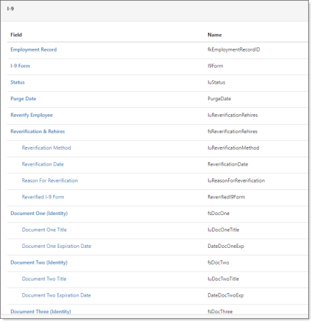Open the Document Two (Identity) section
Screen dimensions: 313x323
tap(39, 262)
